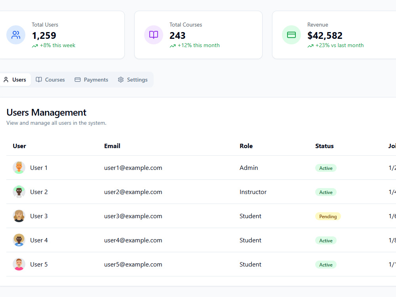Click the card icon on the Payments tab

tap(78, 80)
